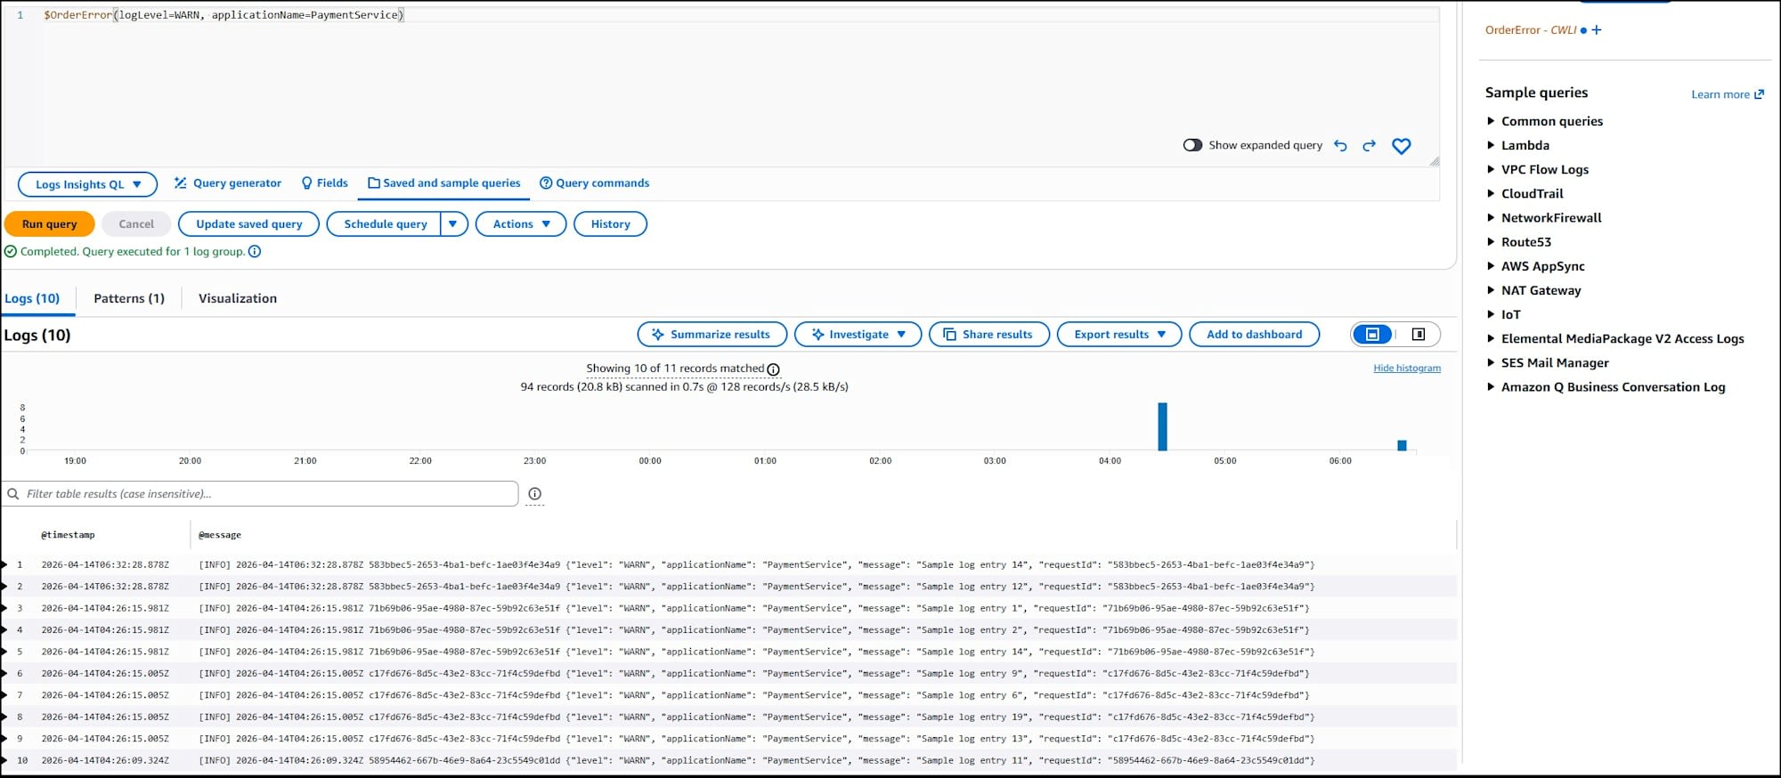Open Query commands tab
The width and height of the screenshot is (1781, 778).
point(595,183)
